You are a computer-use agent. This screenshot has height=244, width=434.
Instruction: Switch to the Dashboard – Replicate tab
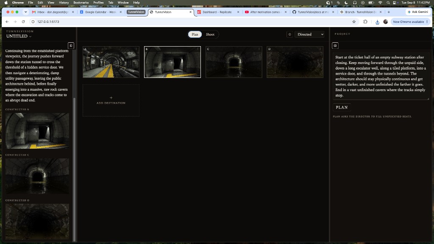coord(218,12)
